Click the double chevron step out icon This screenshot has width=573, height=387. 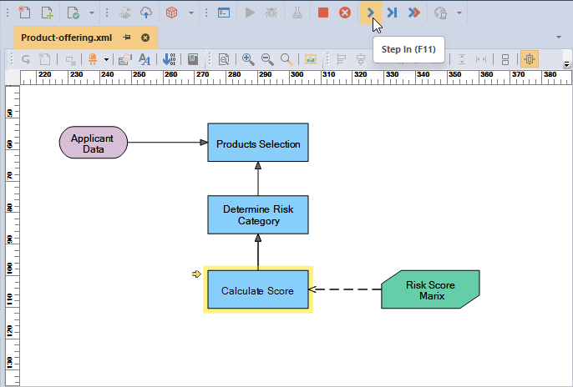414,13
